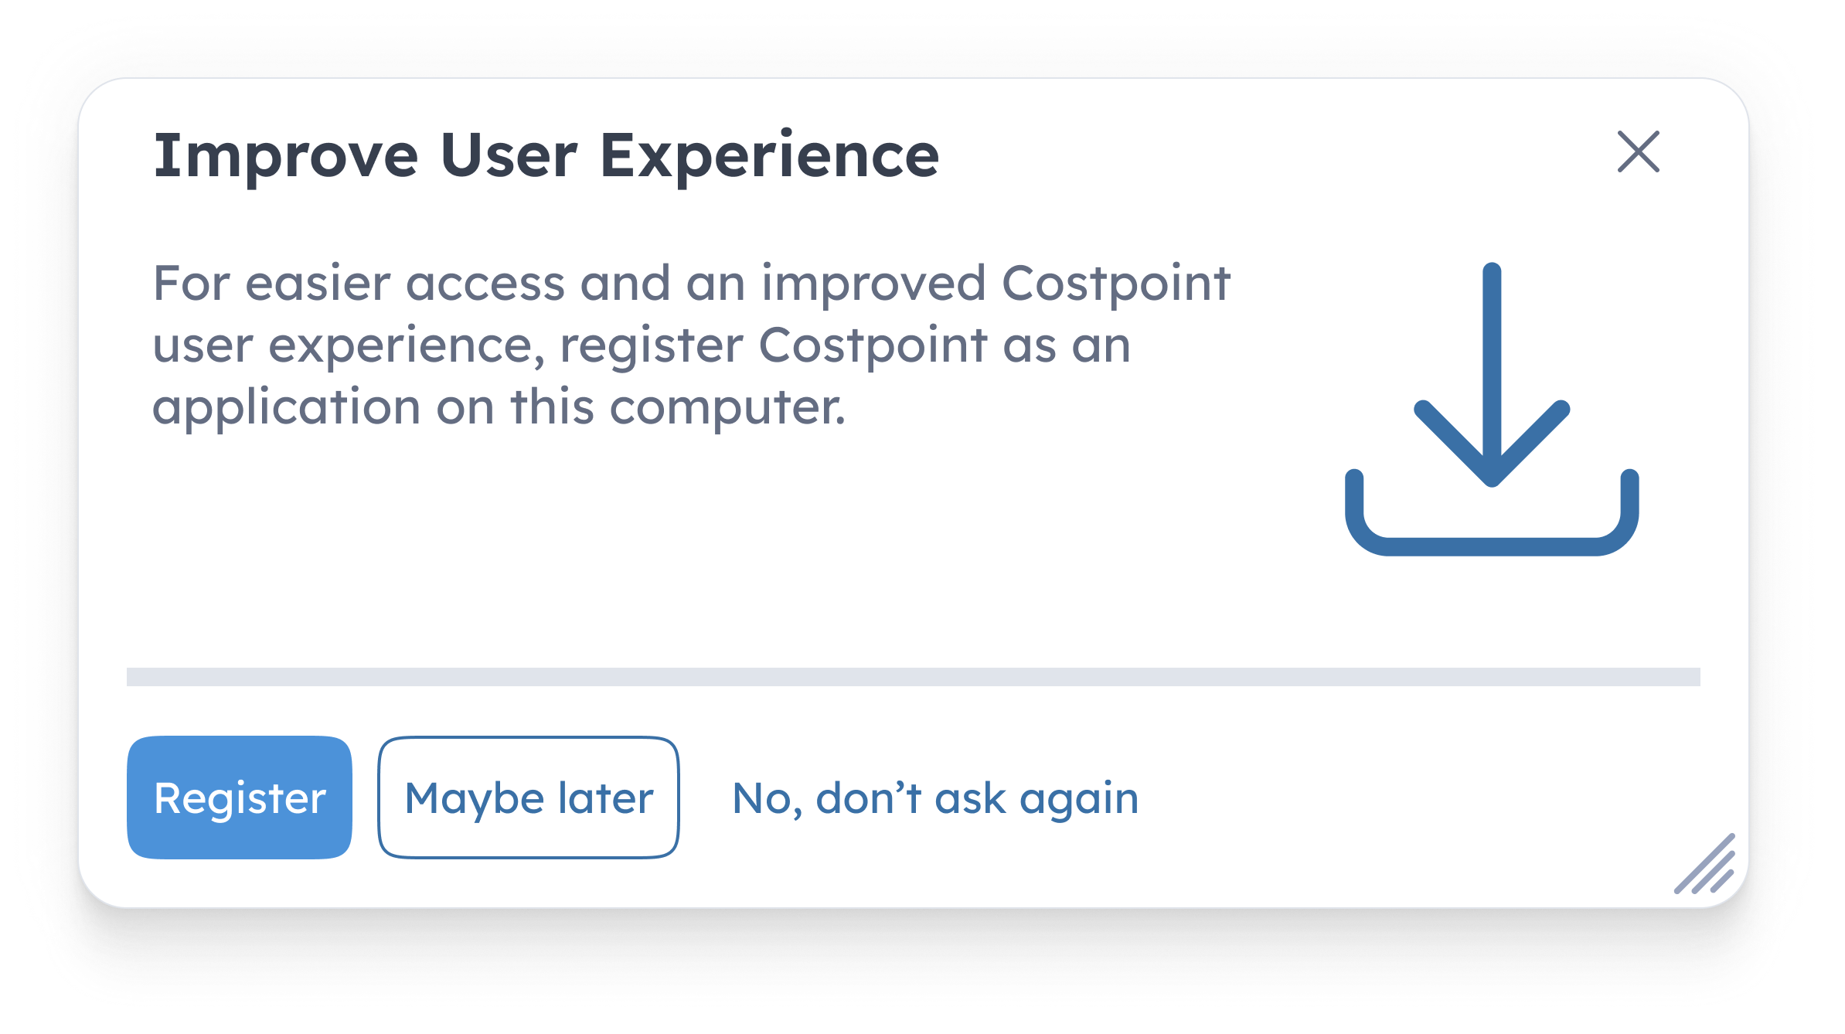Hit the solid blue Register button

(240, 798)
